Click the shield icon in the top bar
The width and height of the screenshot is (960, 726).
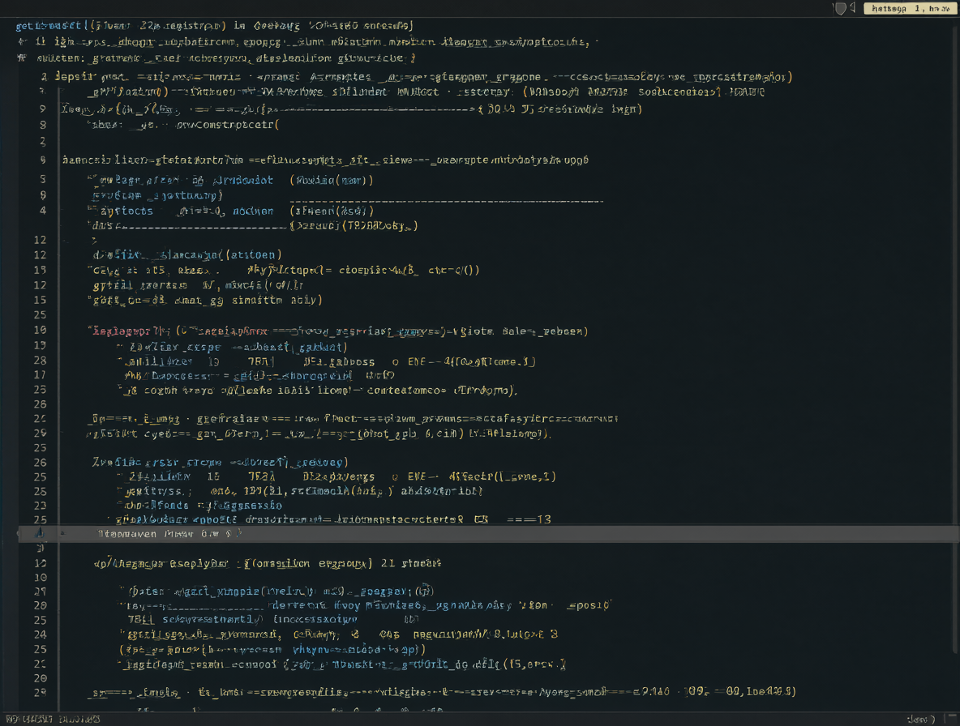(841, 8)
